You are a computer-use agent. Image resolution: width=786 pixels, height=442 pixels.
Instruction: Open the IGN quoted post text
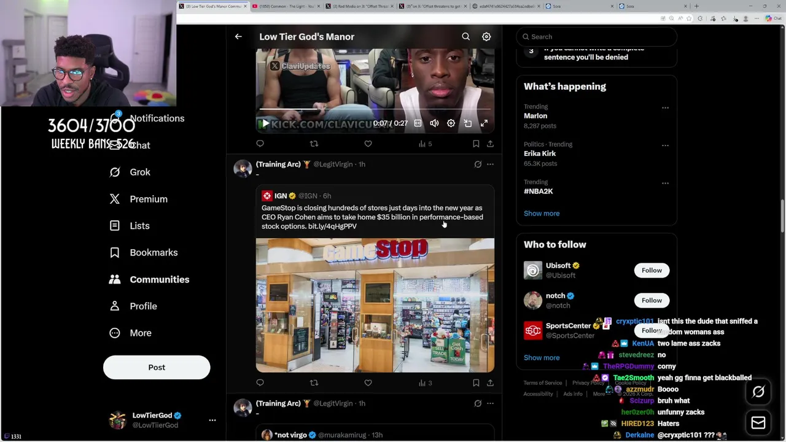372,217
